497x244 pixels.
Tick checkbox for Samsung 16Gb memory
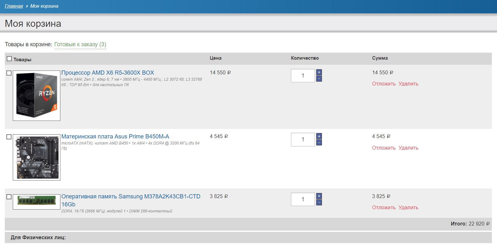click(x=9, y=197)
